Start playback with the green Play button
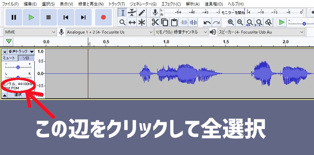Viewport: 314px width, 155px height. [x=31, y=17]
